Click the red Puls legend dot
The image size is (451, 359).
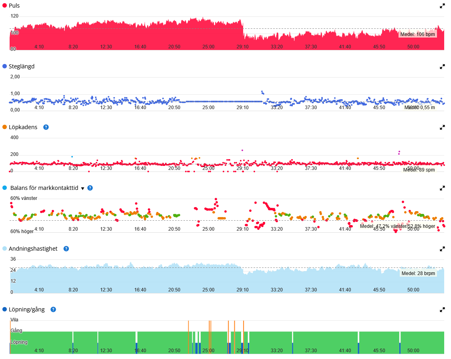(x=4, y=6)
